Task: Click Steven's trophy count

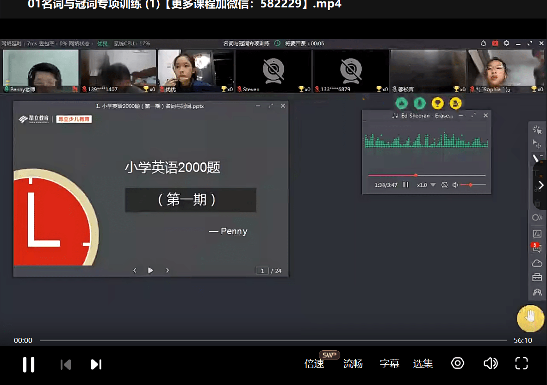Action: point(304,89)
